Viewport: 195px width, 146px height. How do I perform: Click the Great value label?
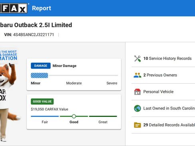coord(103,122)
